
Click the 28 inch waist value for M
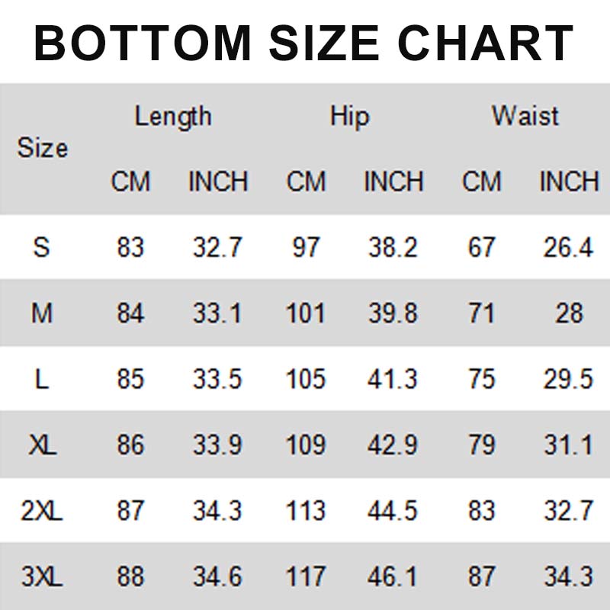(569, 313)
